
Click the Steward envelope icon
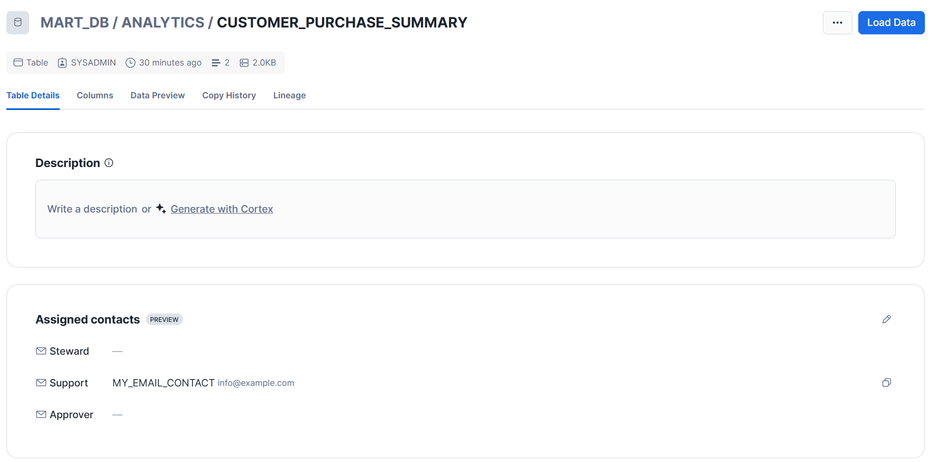coord(41,351)
